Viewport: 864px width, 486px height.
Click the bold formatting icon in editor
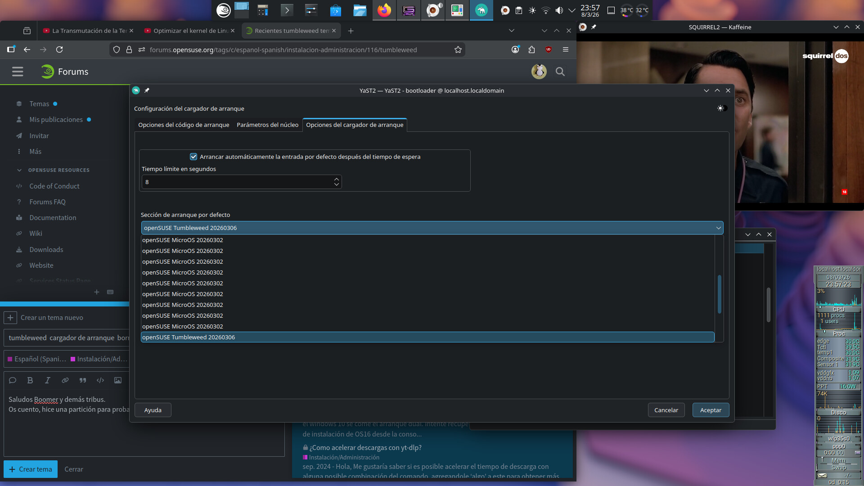pos(30,380)
